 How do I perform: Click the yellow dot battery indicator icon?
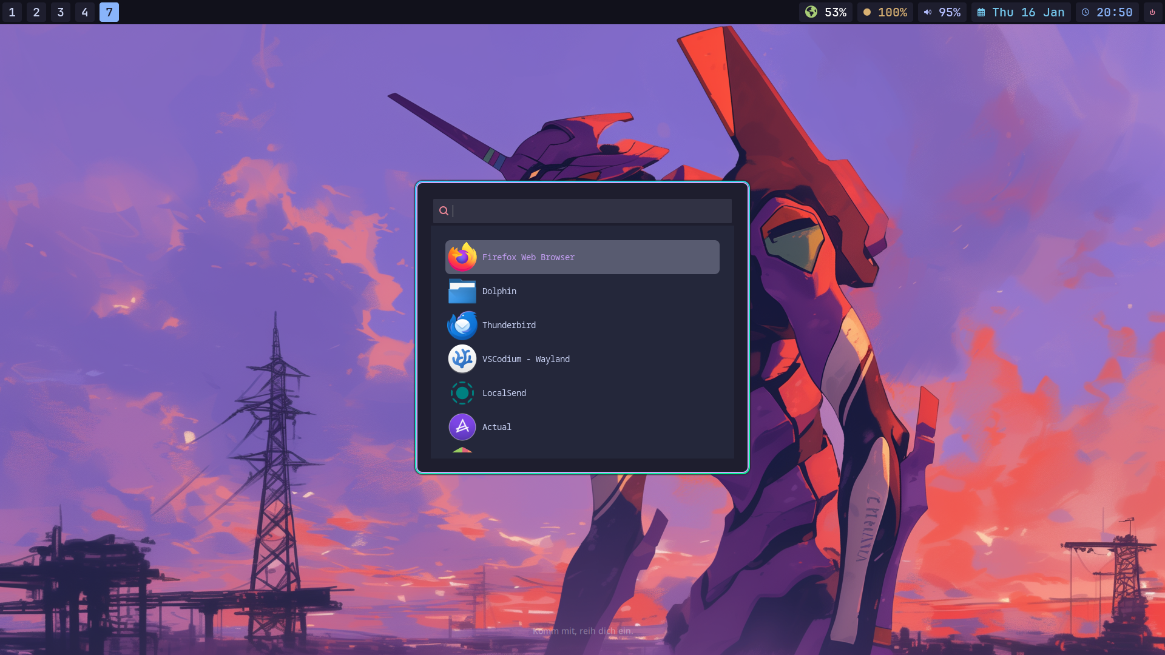tap(867, 12)
